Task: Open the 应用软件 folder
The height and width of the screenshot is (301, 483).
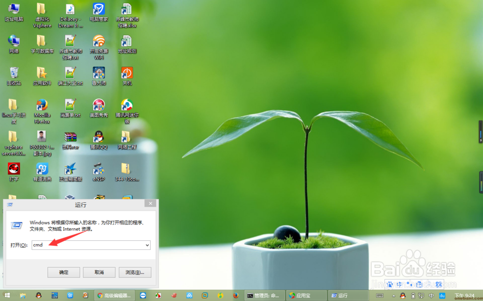Action: pyautogui.click(x=42, y=77)
